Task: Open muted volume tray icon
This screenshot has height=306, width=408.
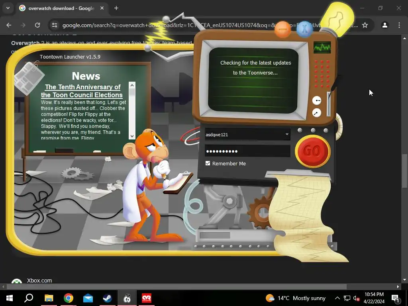Action: 356,298
